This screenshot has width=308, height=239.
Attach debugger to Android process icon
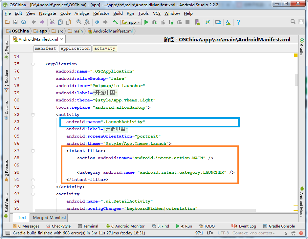coord(171,22)
